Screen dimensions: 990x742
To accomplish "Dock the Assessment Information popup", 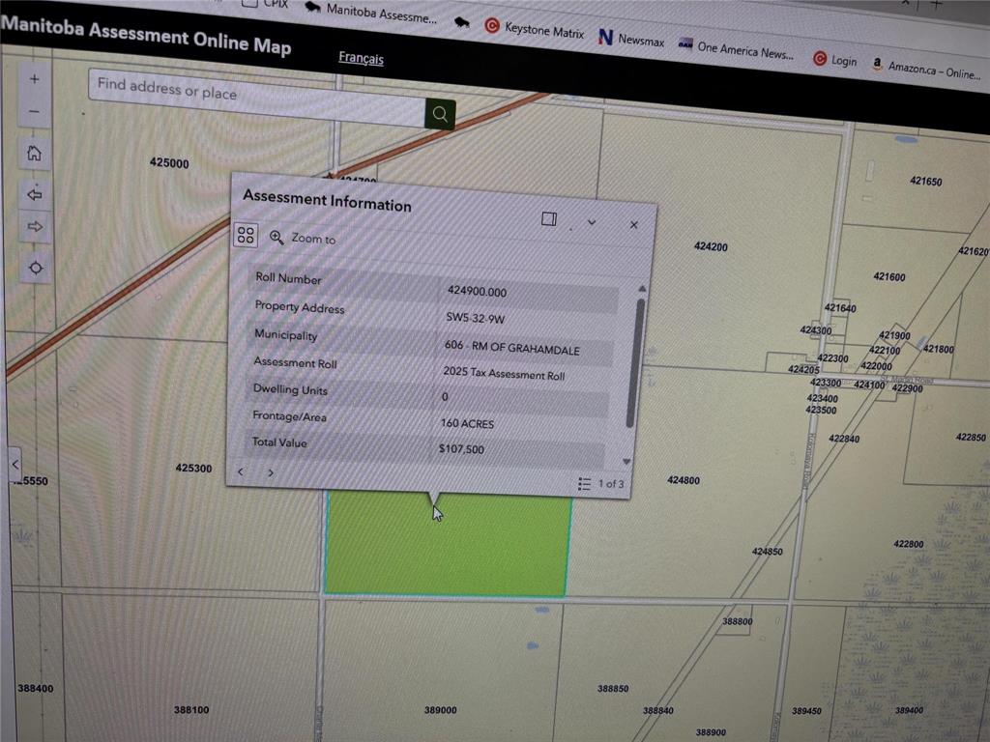I will [549, 219].
